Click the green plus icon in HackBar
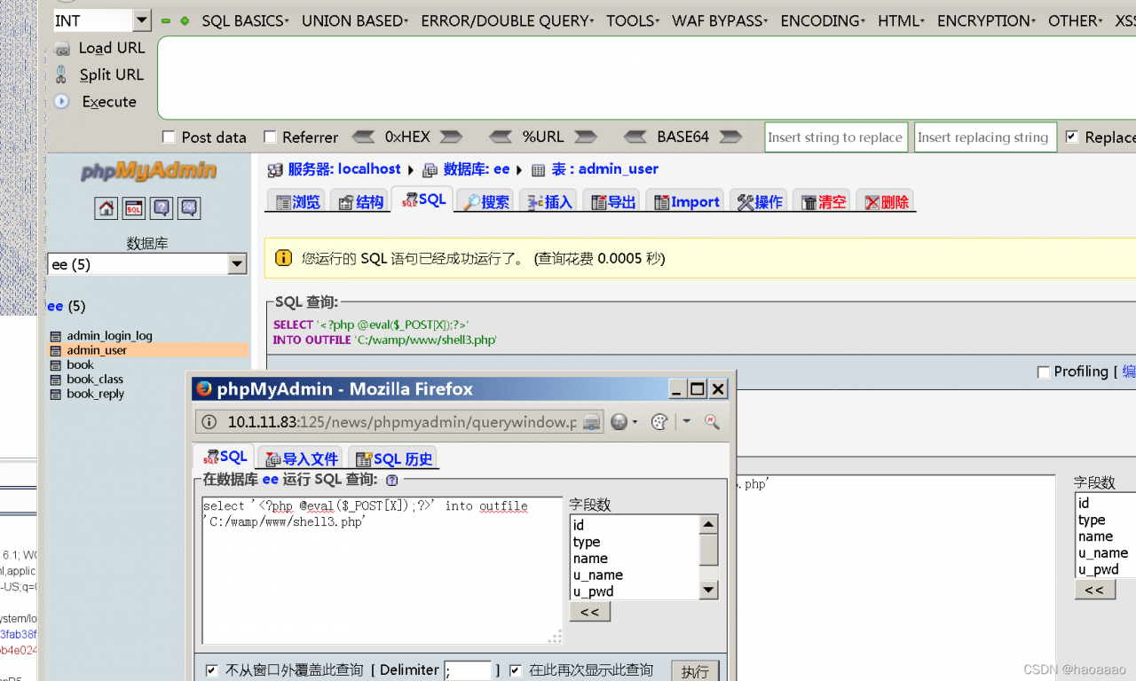 click(x=185, y=20)
